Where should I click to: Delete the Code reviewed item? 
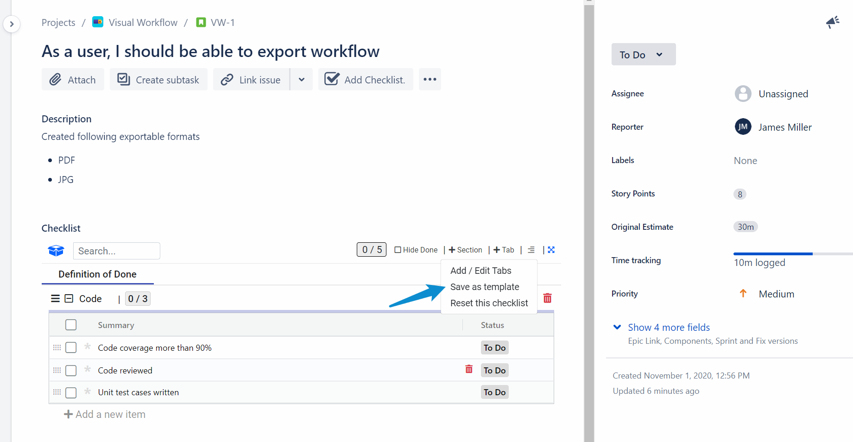(469, 369)
